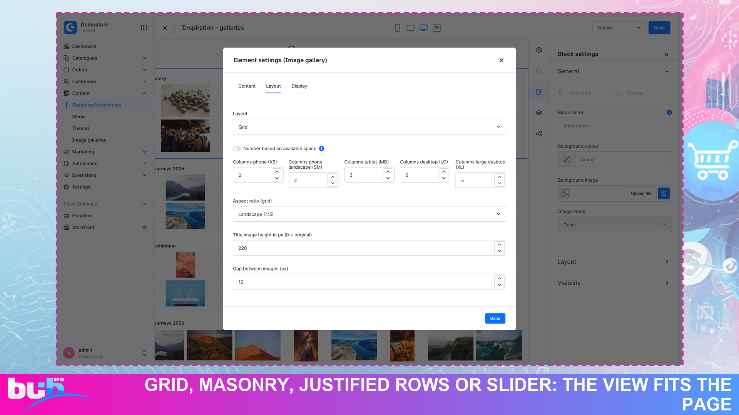Expand the Layout section in Block settings
Image resolution: width=739 pixels, height=415 pixels.
(615, 262)
